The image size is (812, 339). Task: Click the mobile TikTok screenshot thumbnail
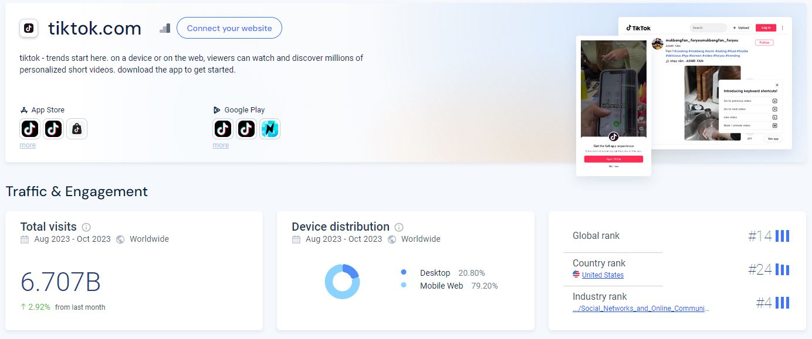coord(614,106)
